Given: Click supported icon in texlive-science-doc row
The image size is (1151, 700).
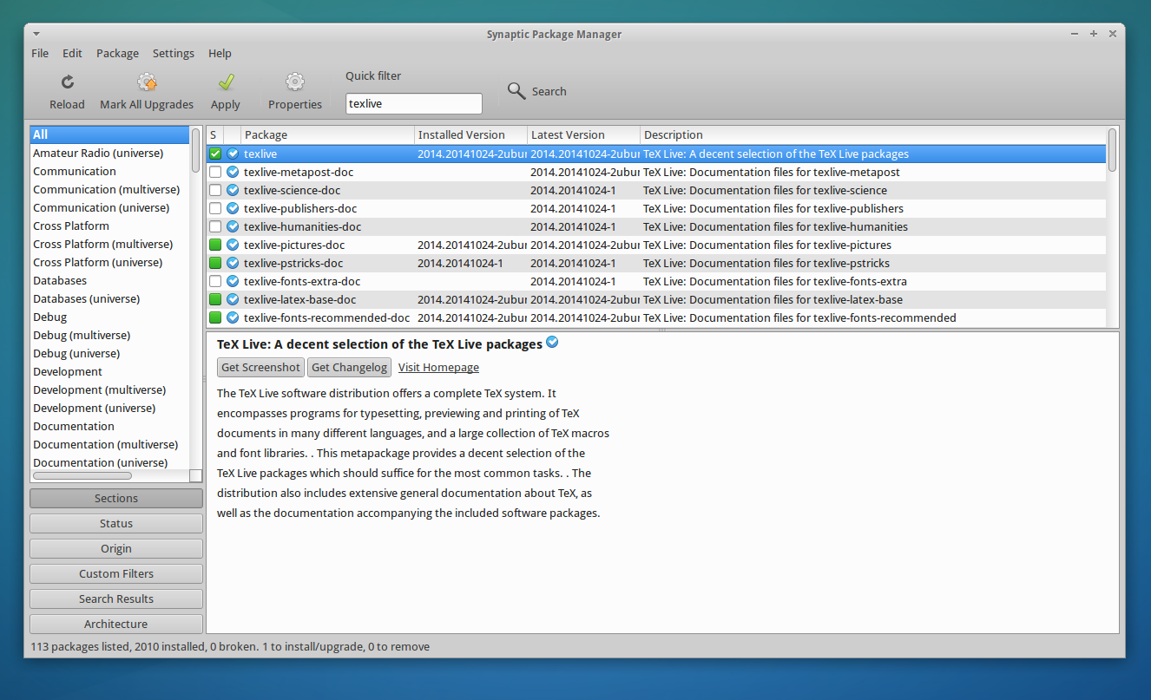Looking at the screenshot, I should pyautogui.click(x=233, y=190).
